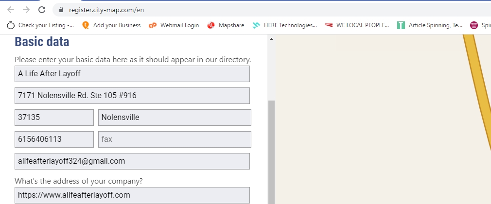This screenshot has width=491, height=204.
Task: Reload the page with the refresh icon
Action: tap(42, 10)
